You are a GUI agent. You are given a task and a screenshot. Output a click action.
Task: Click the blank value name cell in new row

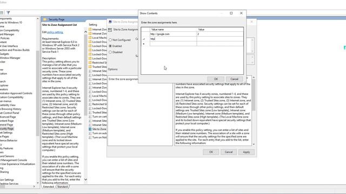tap(173, 44)
